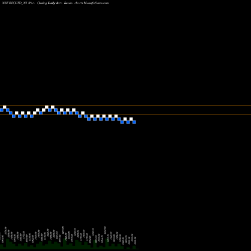Click the 'Closing Daily data' title text

click(x=50, y=3)
